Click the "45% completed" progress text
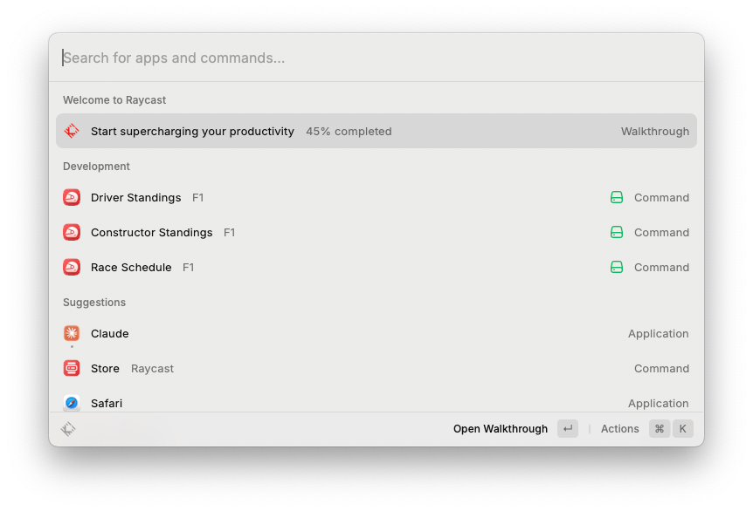The image size is (753, 511). pyautogui.click(x=349, y=132)
